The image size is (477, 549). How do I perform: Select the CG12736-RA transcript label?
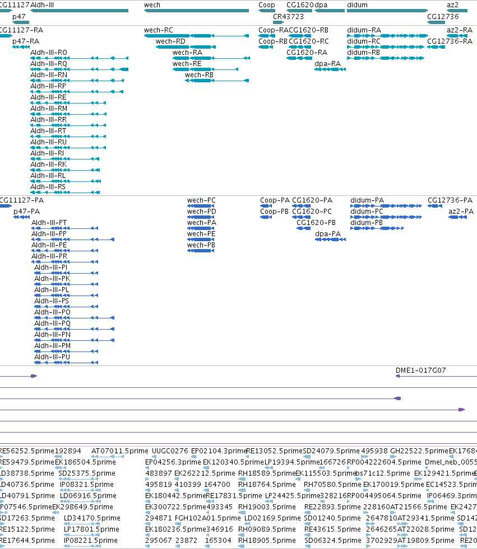tap(450, 41)
